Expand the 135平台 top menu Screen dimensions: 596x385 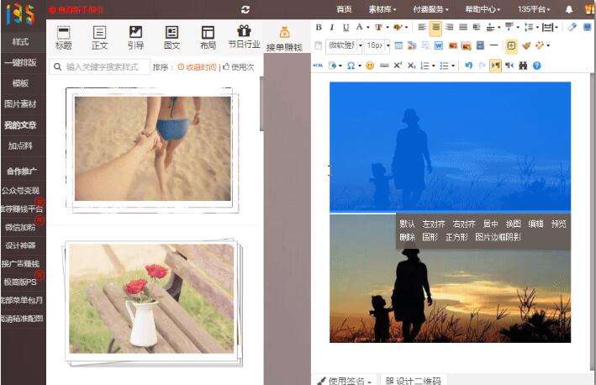pos(534,9)
